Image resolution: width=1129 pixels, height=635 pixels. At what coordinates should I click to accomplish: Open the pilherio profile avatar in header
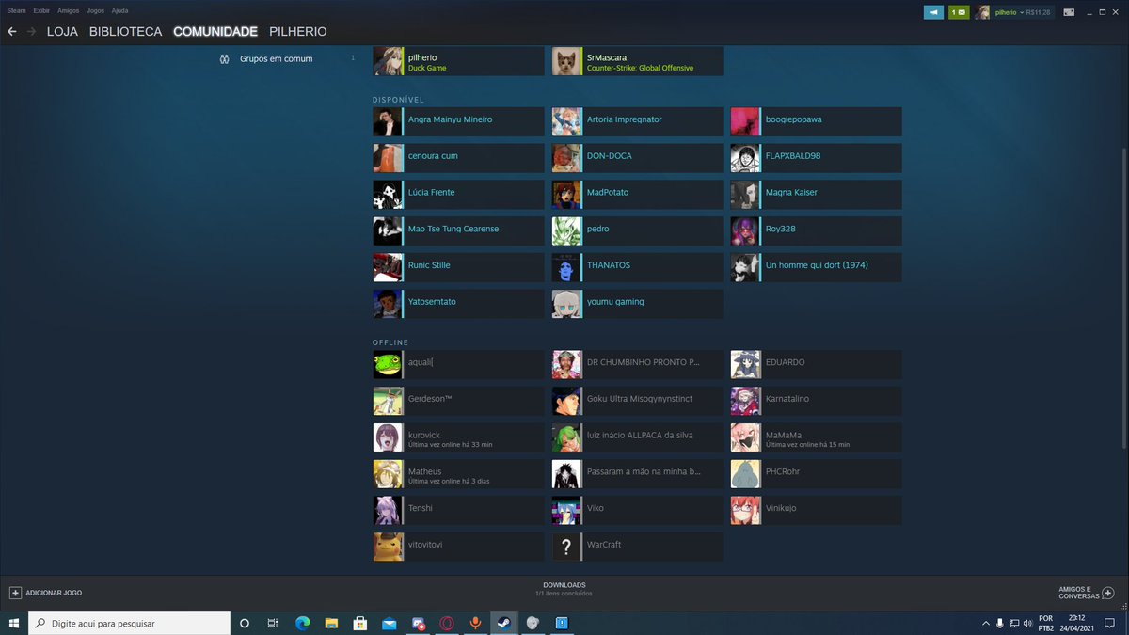click(x=982, y=12)
